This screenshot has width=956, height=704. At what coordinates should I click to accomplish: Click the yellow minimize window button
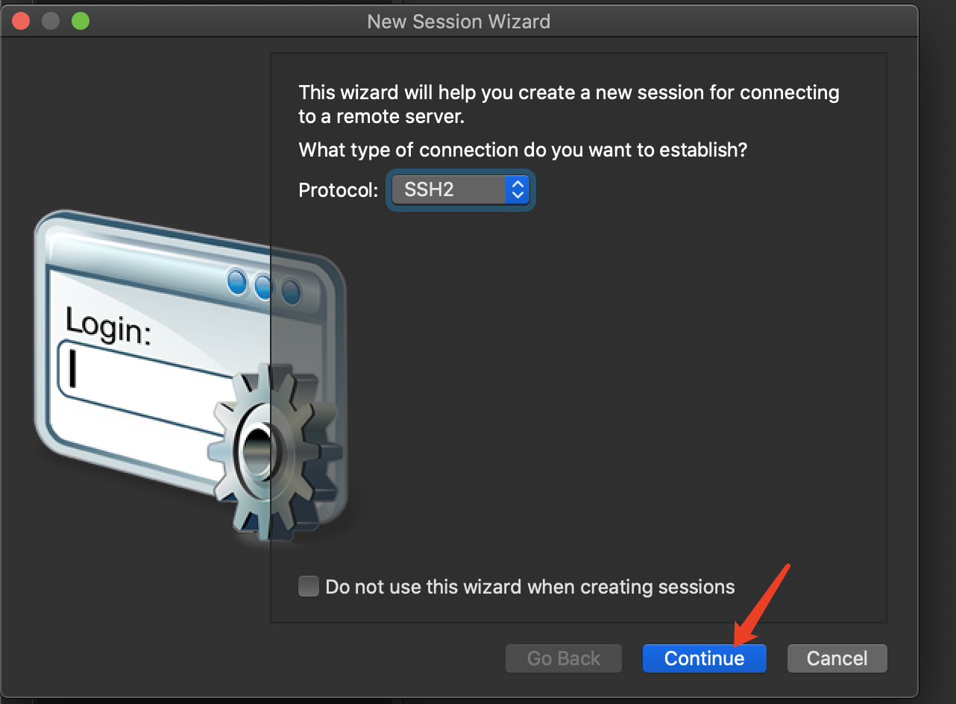pyautogui.click(x=51, y=21)
